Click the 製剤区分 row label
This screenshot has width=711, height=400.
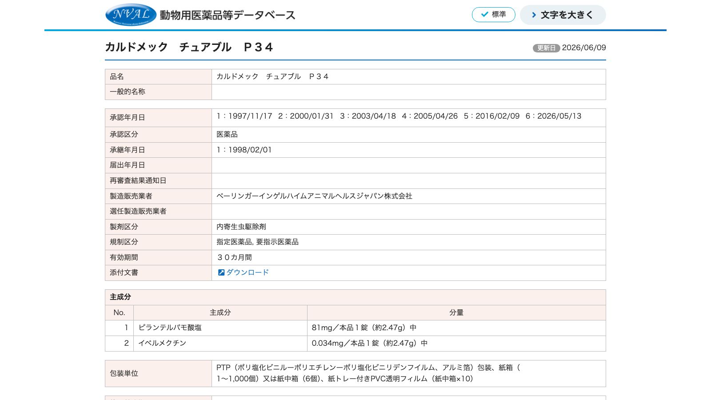point(158,227)
